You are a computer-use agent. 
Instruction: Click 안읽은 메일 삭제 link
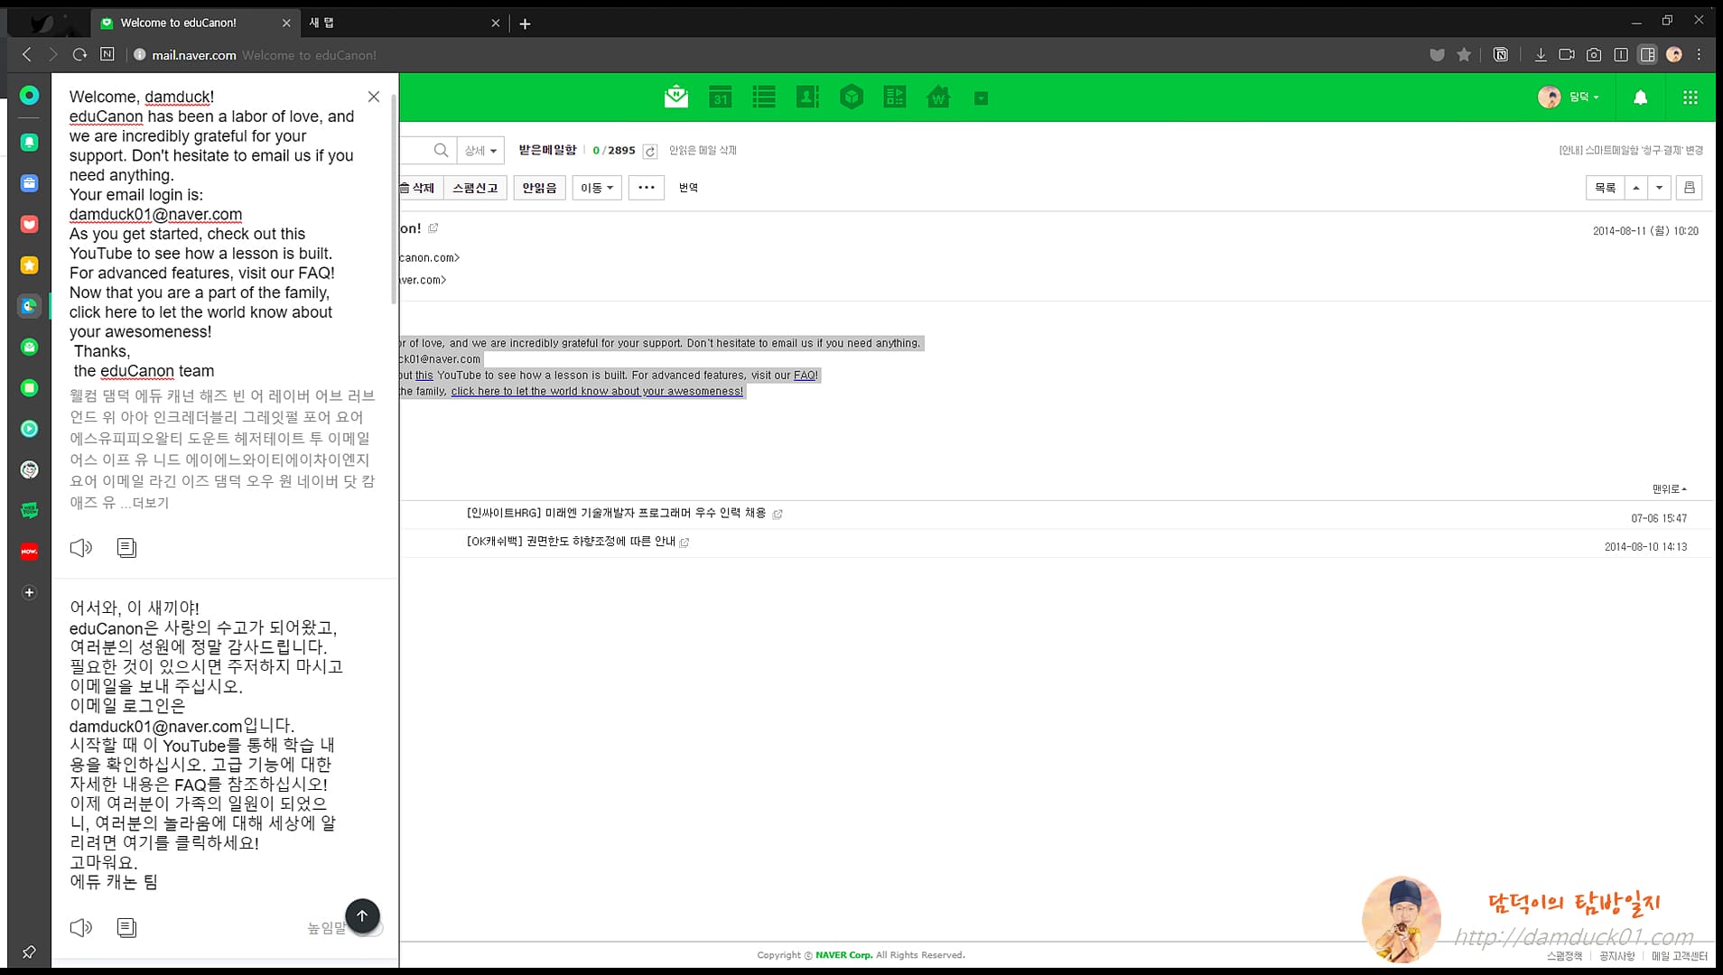pos(703,151)
